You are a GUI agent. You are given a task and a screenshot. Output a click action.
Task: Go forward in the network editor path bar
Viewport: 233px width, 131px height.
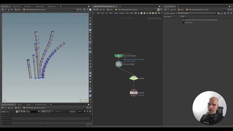(x=97, y=10)
